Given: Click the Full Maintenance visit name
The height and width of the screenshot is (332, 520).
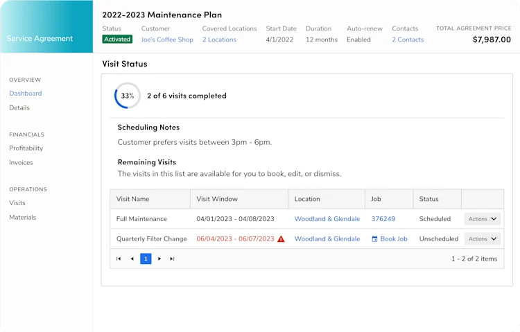Looking at the screenshot, I should point(141,219).
